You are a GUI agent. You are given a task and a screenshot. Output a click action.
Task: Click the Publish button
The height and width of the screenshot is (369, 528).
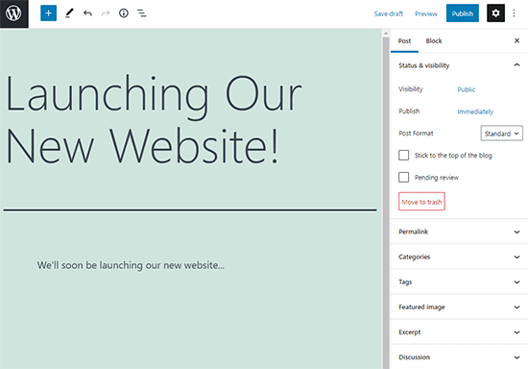click(x=463, y=13)
